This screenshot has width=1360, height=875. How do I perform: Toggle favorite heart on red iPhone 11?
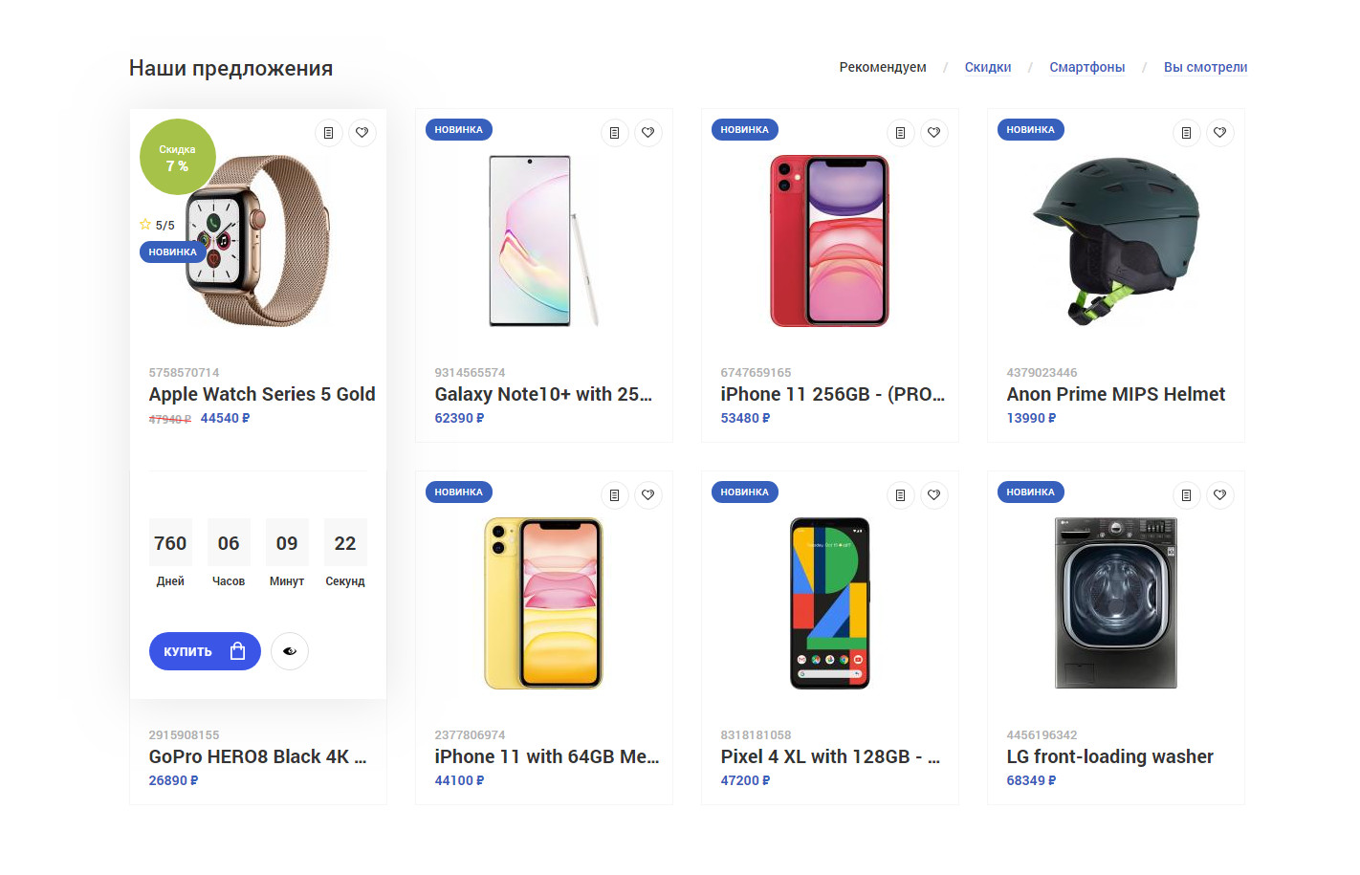(x=933, y=133)
